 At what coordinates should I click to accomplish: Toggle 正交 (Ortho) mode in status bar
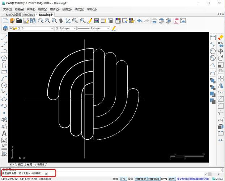click(x=123, y=179)
